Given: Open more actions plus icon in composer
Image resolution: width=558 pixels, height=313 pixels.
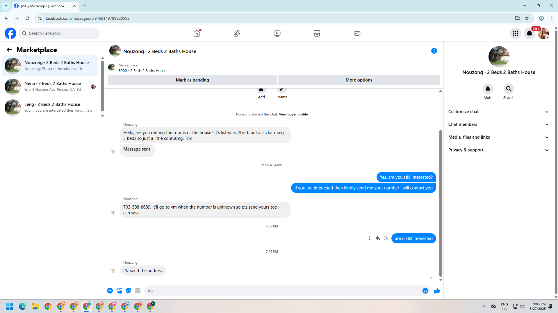Looking at the screenshot, I should (x=110, y=291).
